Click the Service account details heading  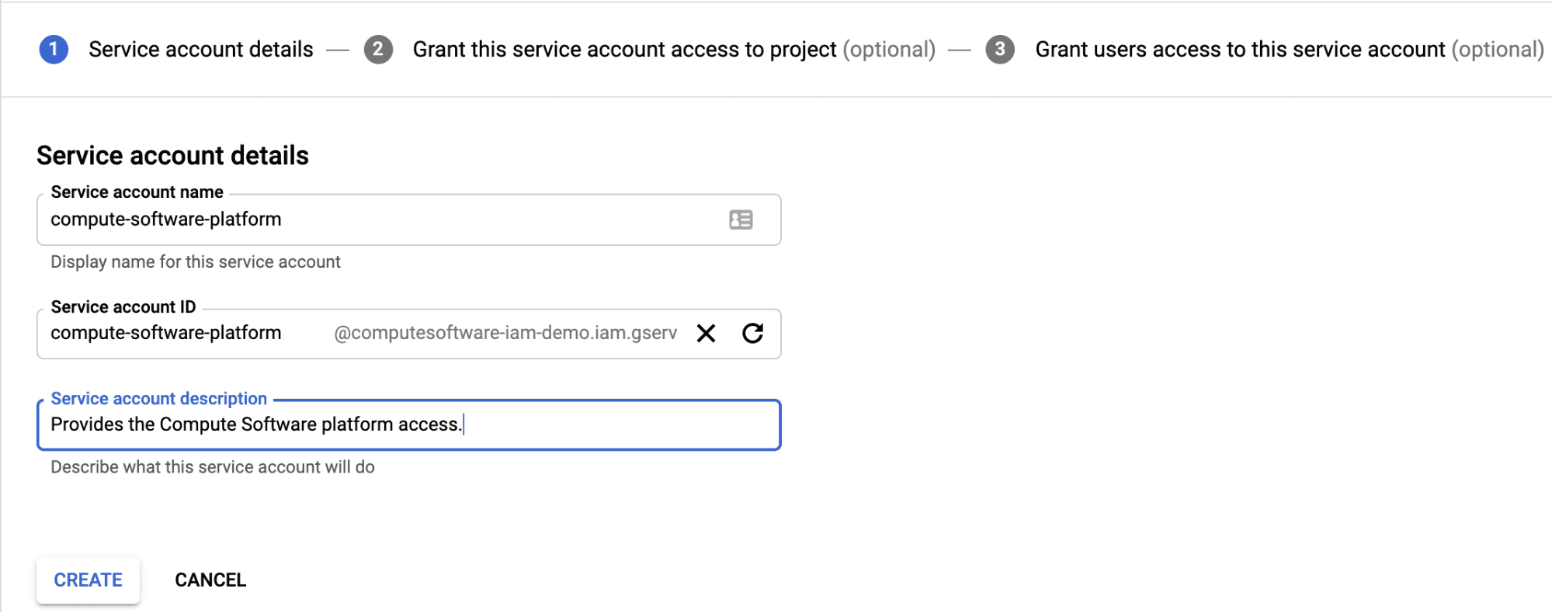coord(172,156)
